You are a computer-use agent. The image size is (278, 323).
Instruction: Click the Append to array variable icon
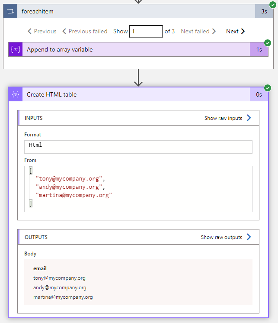pos(16,49)
